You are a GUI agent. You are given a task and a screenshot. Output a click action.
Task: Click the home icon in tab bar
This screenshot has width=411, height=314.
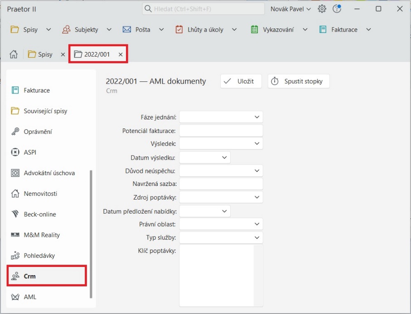[x=14, y=54]
